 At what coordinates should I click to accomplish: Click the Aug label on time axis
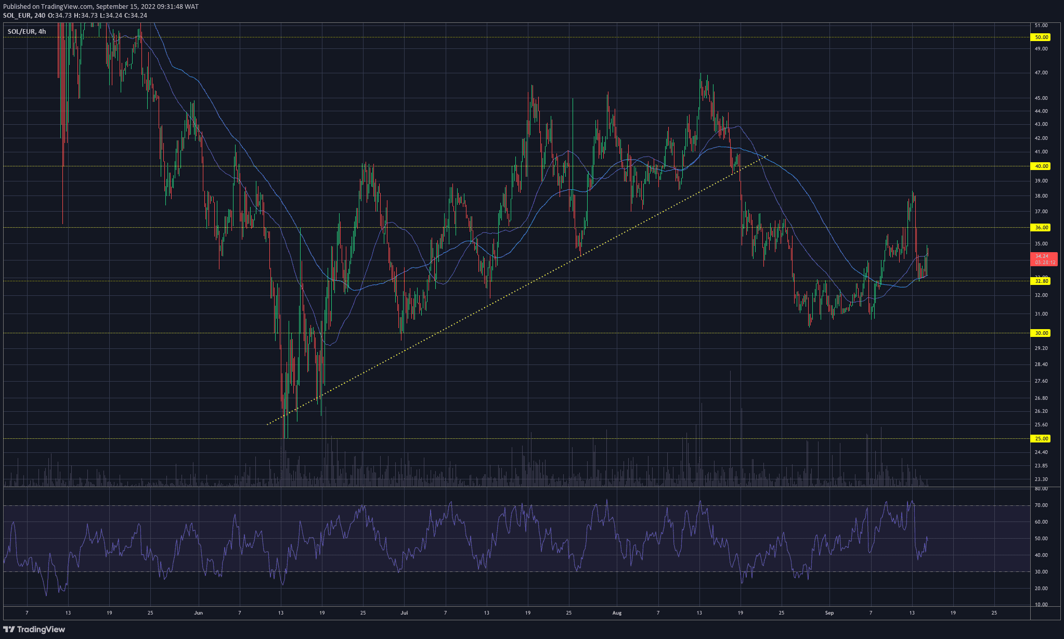[x=617, y=613]
